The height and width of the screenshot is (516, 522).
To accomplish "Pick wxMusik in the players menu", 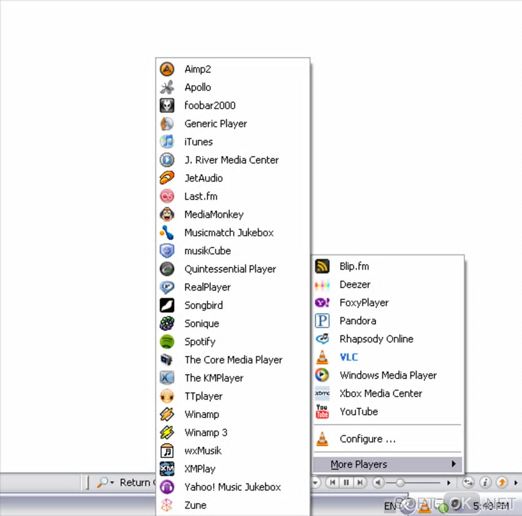I will pyautogui.click(x=233, y=451).
